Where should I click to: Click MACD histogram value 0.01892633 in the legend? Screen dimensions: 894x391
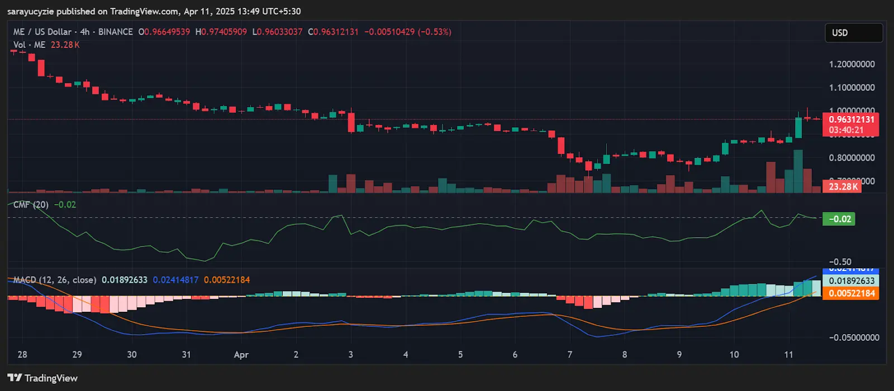[x=125, y=280]
